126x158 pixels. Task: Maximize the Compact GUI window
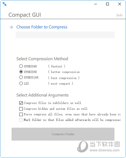[107, 4]
